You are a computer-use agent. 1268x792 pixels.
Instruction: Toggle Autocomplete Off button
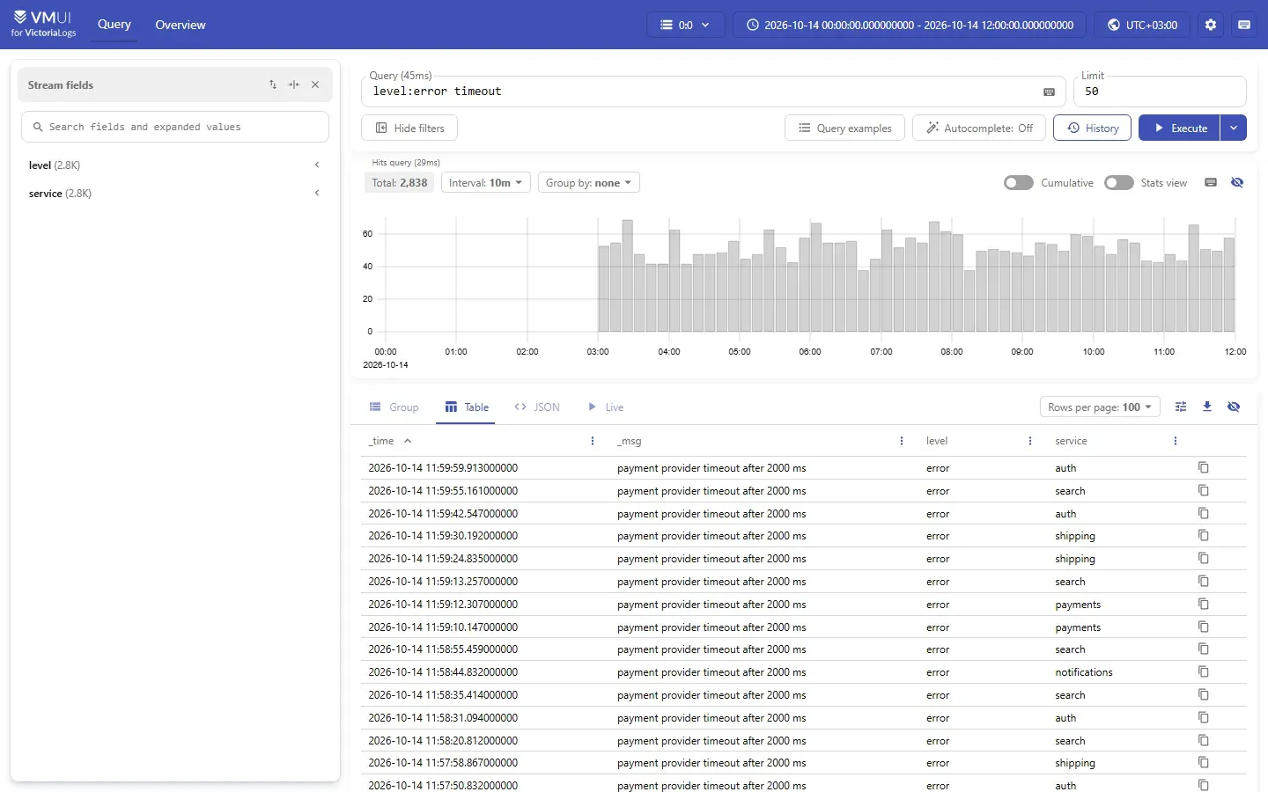[979, 128]
